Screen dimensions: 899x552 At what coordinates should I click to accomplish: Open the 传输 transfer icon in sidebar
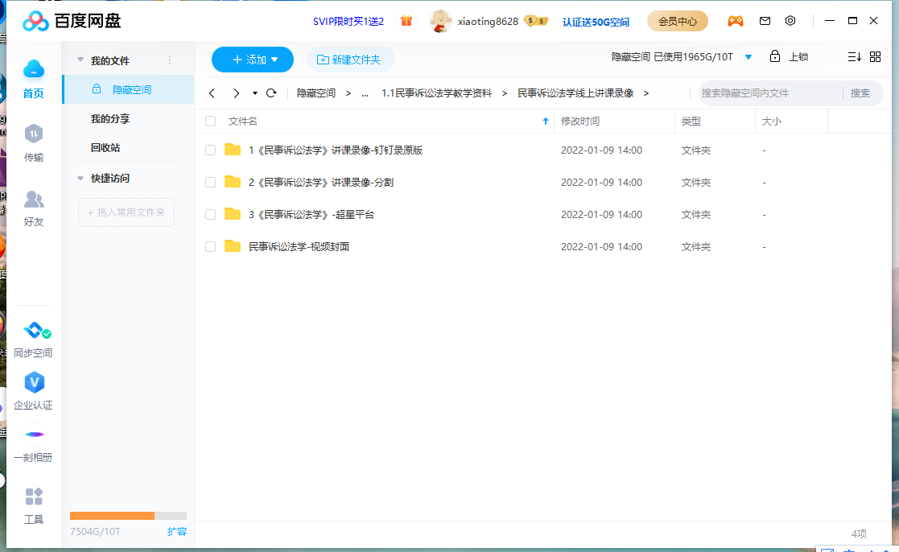click(x=34, y=134)
